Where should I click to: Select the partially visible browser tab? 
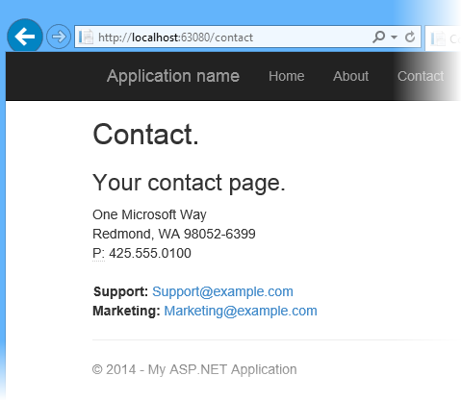444,38
